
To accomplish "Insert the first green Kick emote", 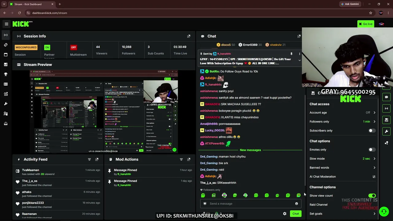I will click(x=203, y=195).
